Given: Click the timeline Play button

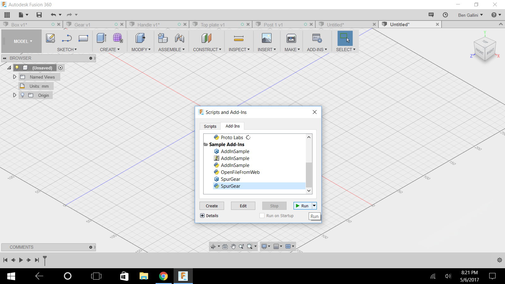Looking at the screenshot, I should 21,260.
